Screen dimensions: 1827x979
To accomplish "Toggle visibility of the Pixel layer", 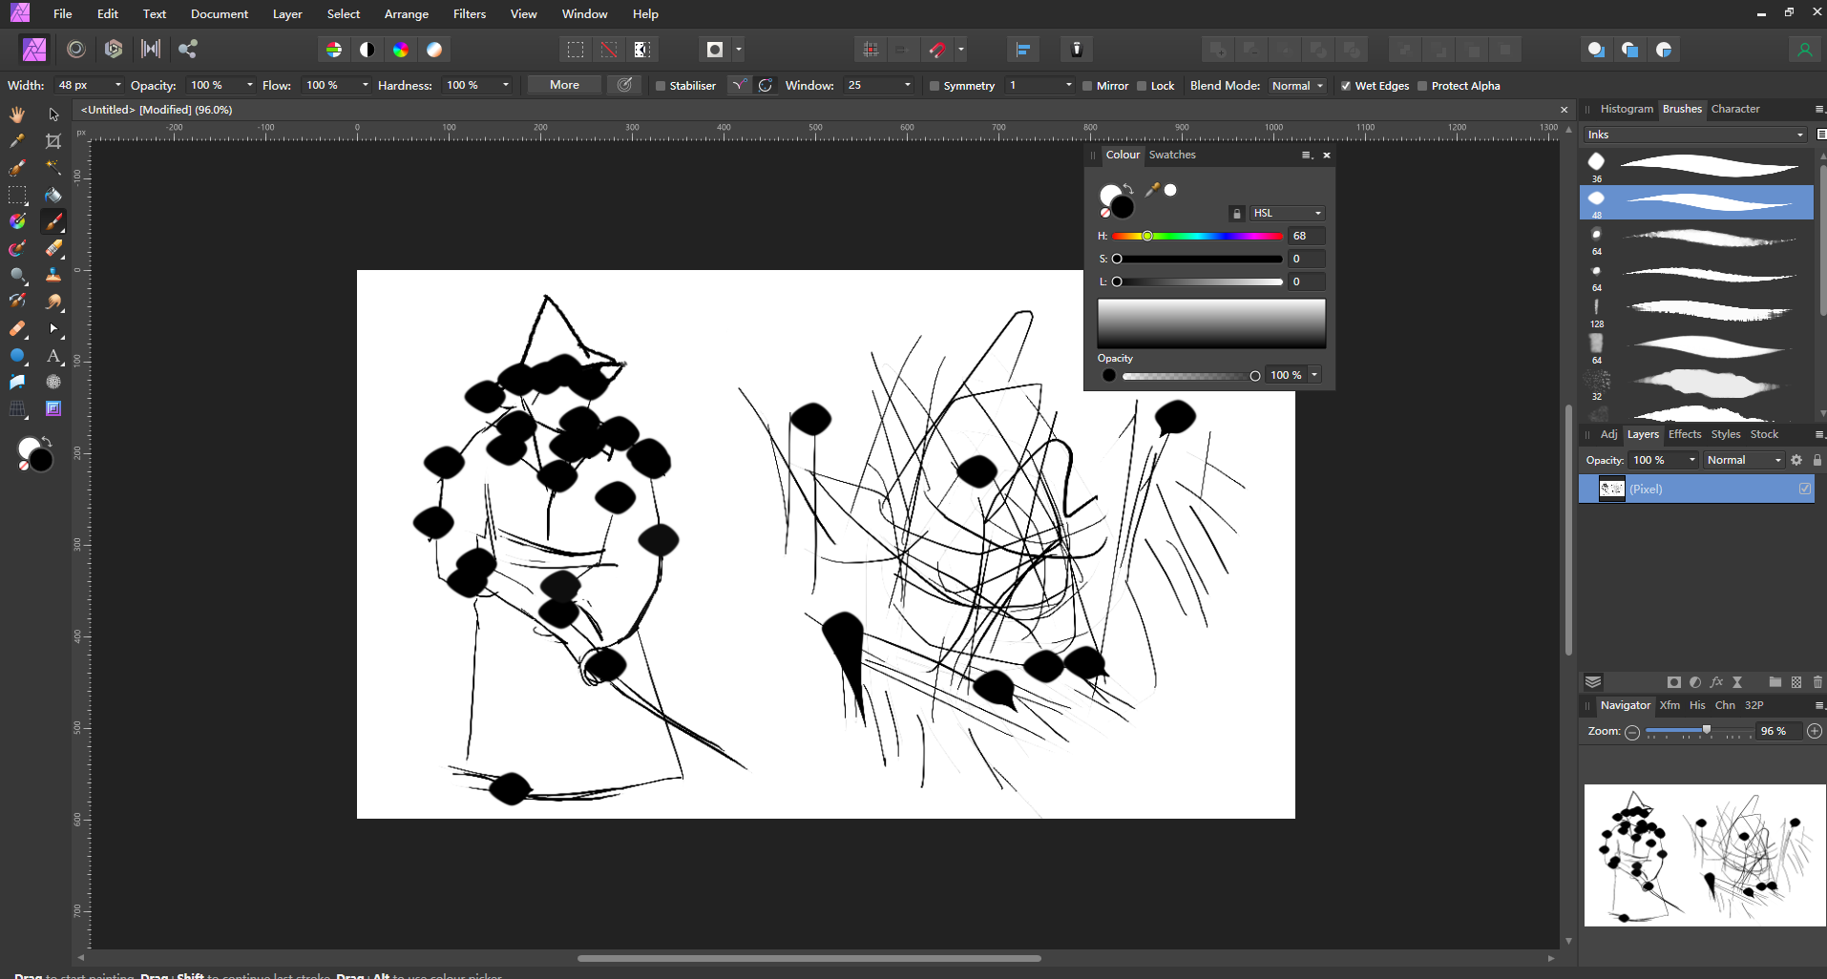I will [1805, 489].
